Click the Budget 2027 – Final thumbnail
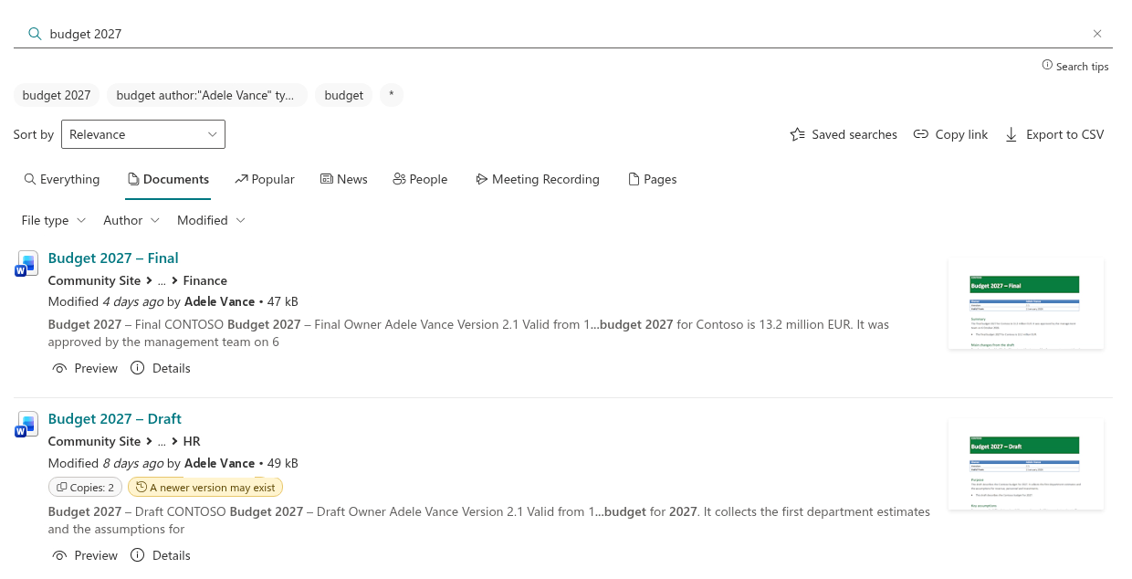 tap(1026, 303)
